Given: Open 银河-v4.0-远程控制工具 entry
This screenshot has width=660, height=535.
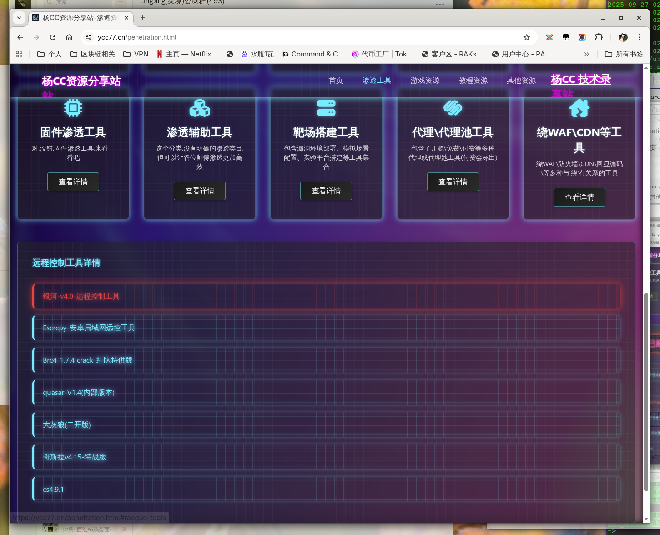Looking at the screenshot, I should click(327, 296).
